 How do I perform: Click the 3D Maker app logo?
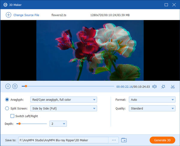coord(5,5)
